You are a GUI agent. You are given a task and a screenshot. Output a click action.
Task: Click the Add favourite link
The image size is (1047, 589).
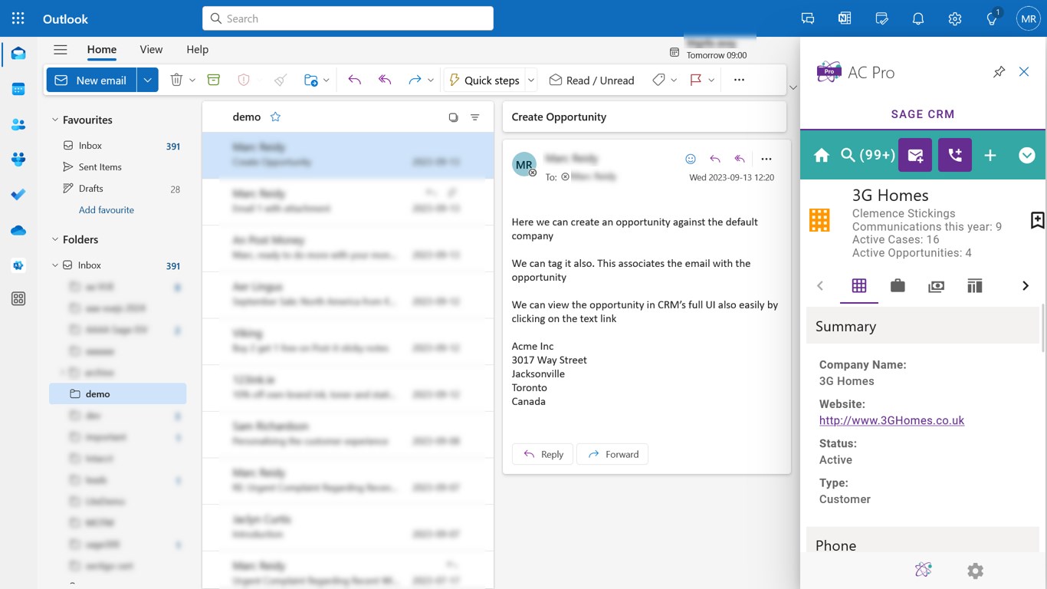107,209
